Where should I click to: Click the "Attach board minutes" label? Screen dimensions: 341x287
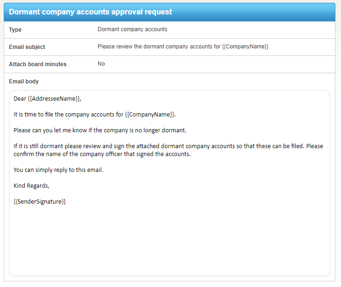38,64
